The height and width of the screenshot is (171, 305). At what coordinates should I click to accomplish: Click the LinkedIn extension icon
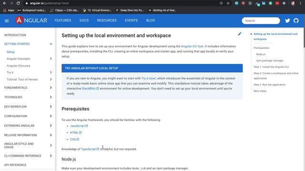click(264, 3)
